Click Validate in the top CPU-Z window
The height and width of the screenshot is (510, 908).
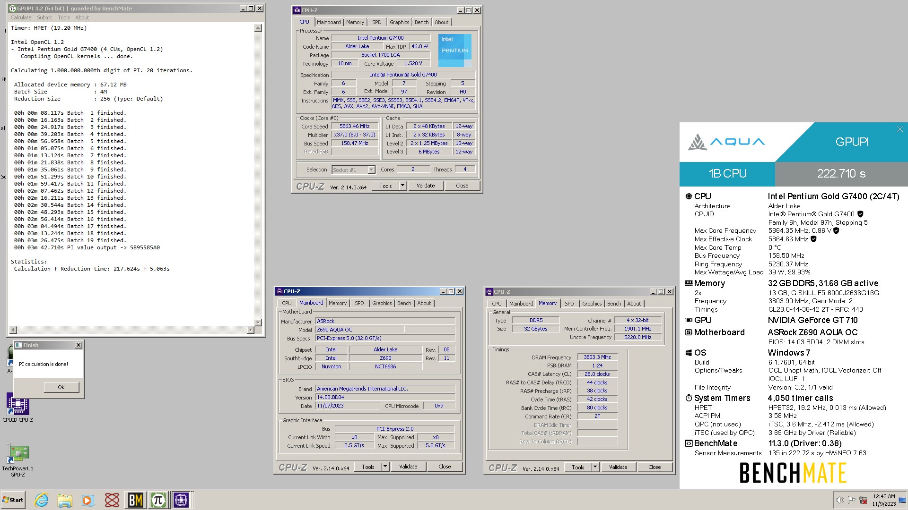click(426, 186)
